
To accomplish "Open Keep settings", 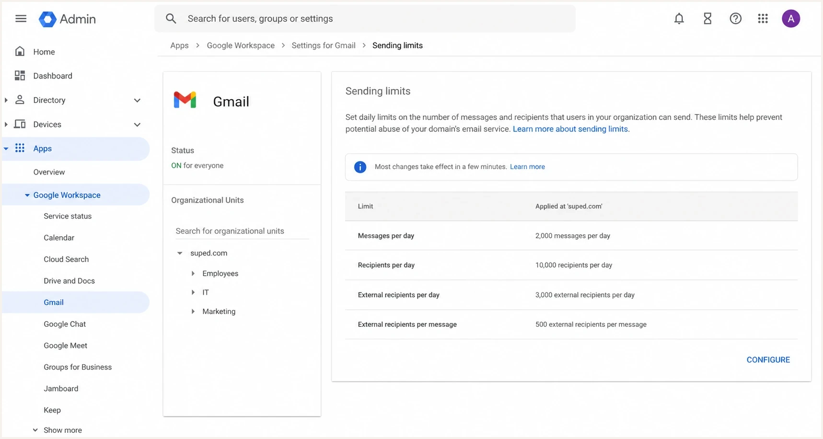I will click(52, 410).
